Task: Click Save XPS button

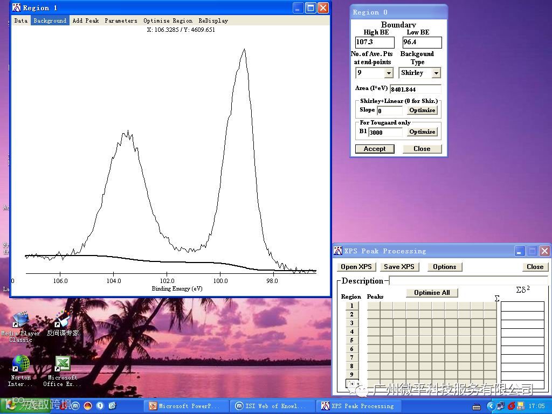Action: tap(399, 267)
